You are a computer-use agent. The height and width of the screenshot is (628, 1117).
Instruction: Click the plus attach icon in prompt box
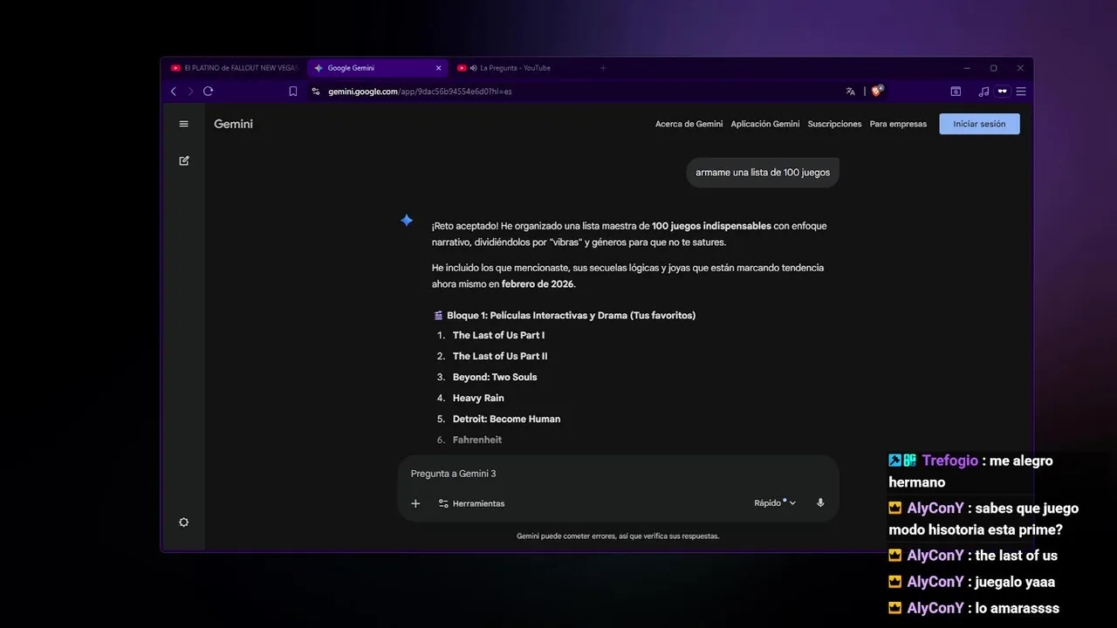tap(415, 503)
